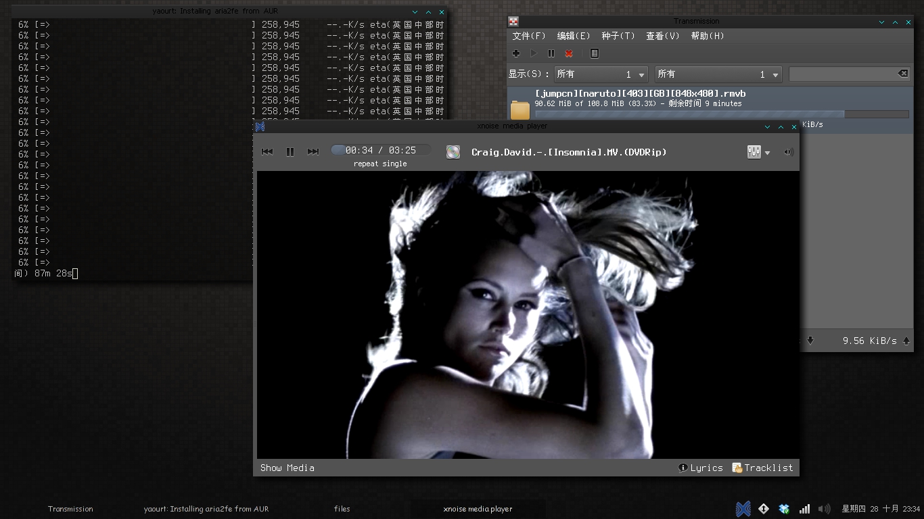Click the xnoise tray icon
Image resolution: width=924 pixels, height=519 pixels.
[743, 509]
